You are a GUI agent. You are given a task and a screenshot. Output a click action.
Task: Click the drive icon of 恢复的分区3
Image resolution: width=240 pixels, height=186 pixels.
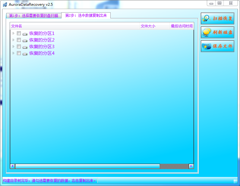[x=25, y=47]
